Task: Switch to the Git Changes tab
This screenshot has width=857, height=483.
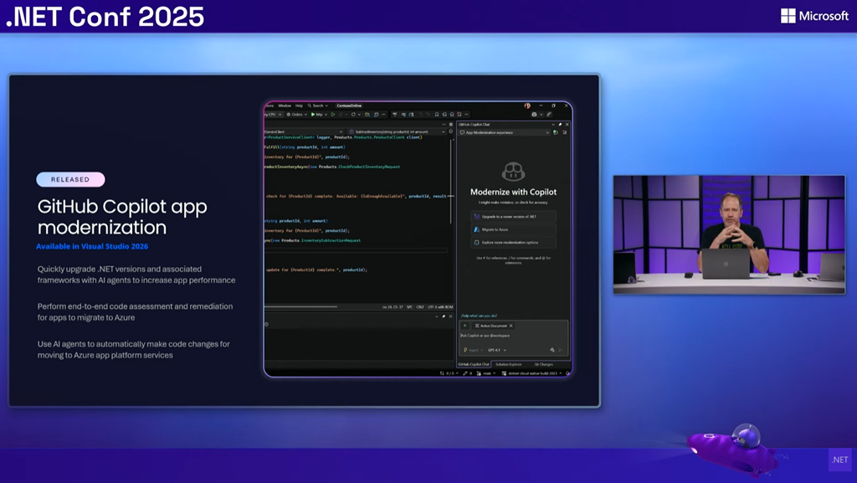Action: [x=543, y=364]
